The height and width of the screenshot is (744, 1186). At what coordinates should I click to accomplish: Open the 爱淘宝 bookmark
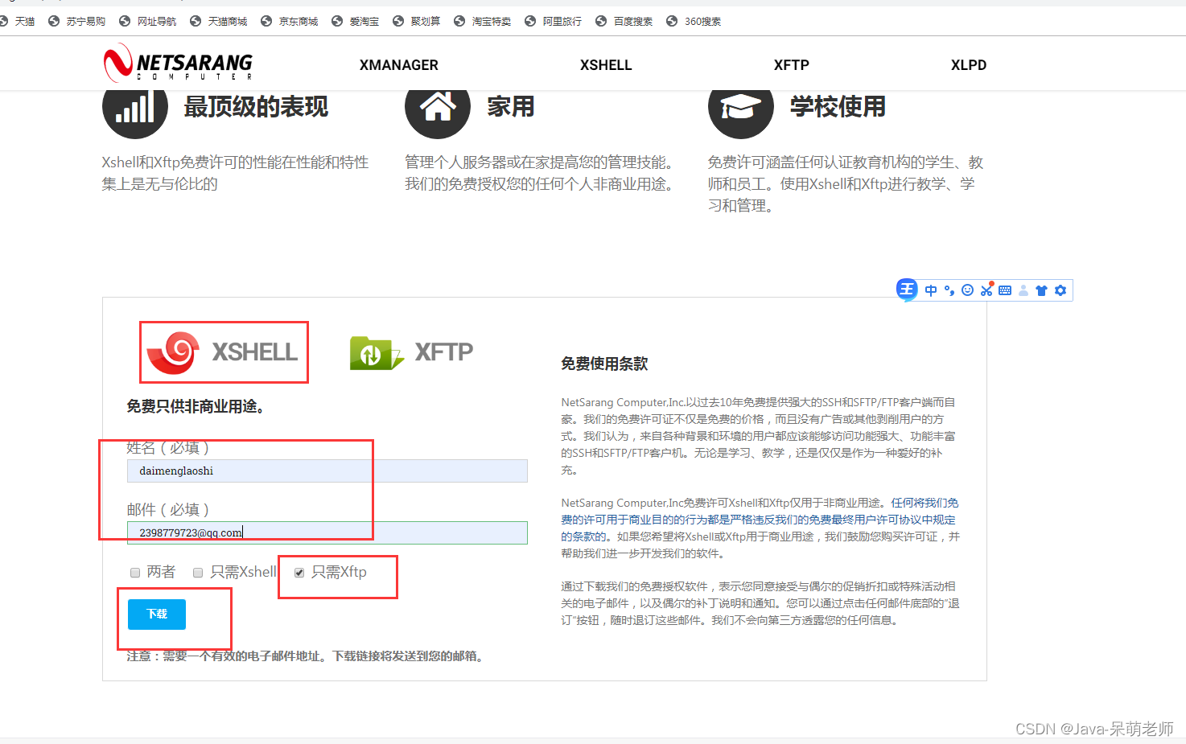pos(356,22)
